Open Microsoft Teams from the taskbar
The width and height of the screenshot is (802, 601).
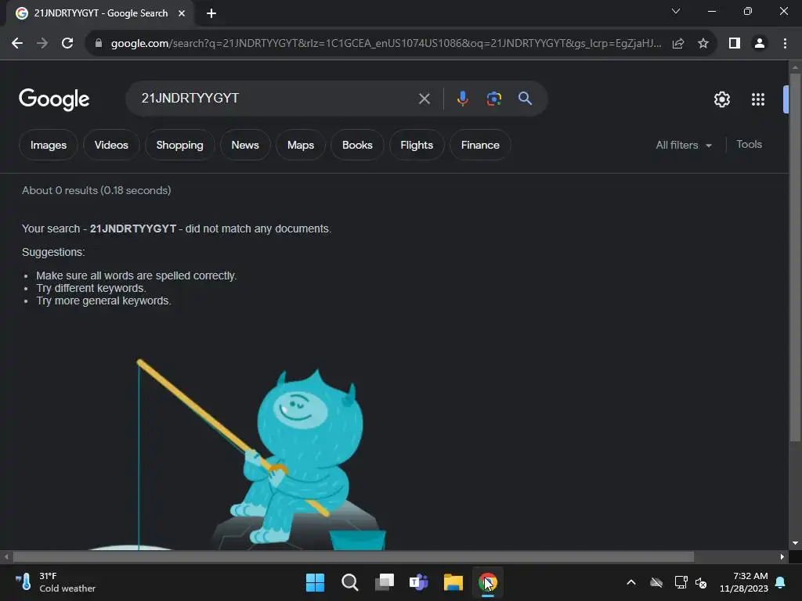pyautogui.click(x=419, y=582)
